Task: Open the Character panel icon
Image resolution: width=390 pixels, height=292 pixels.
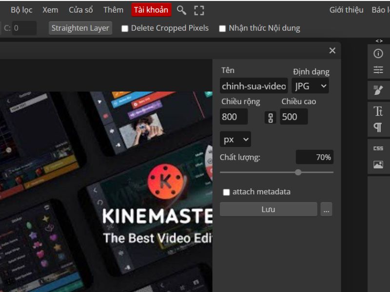Action: pos(378,111)
